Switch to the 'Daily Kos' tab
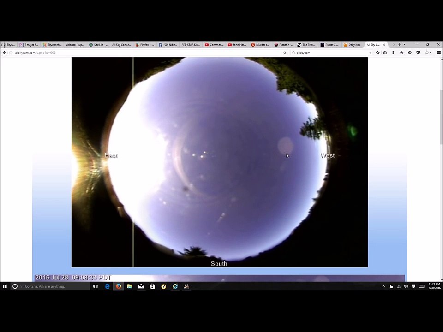The width and height of the screenshot is (443, 332). 352,45
